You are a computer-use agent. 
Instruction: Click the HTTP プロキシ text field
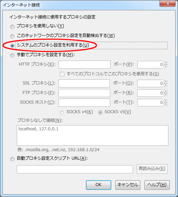(x=85, y=65)
